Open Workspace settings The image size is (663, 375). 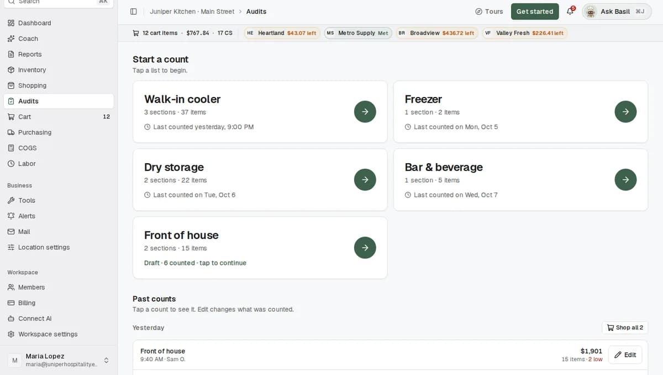[x=59, y=334]
